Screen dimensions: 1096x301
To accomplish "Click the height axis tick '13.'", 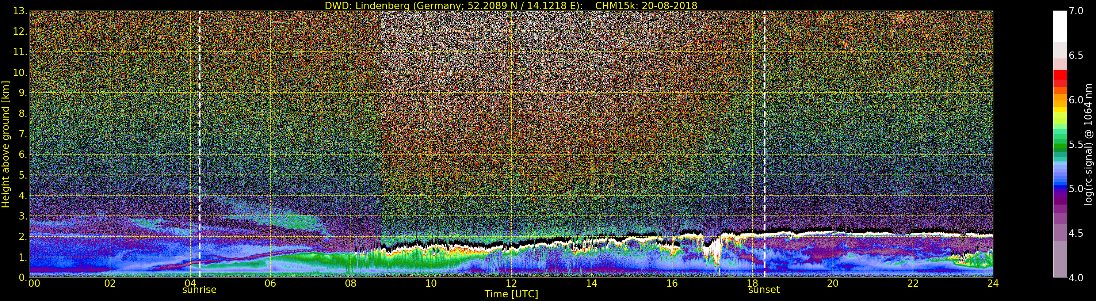I will 20,11.
